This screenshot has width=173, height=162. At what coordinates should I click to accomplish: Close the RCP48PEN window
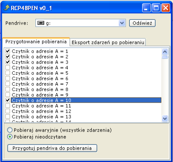pyautogui.click(x=165, y=8)
